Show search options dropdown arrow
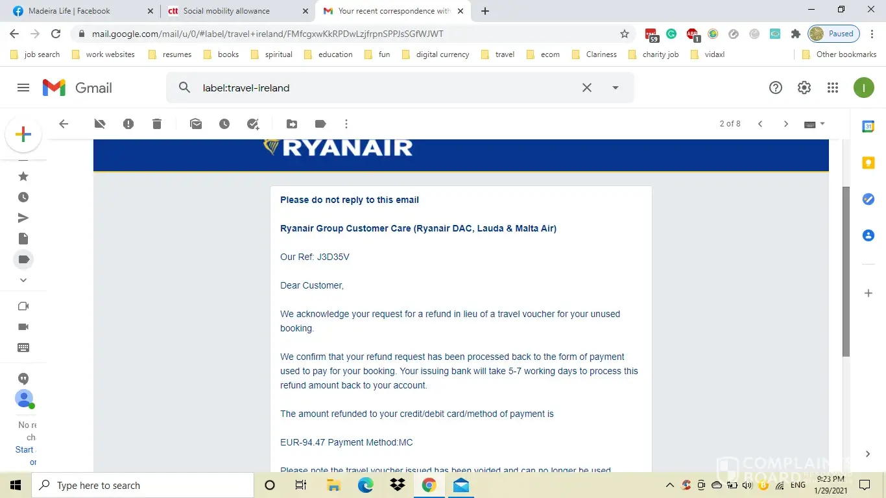Screen dimensions: 886x498 coord(616,88)
